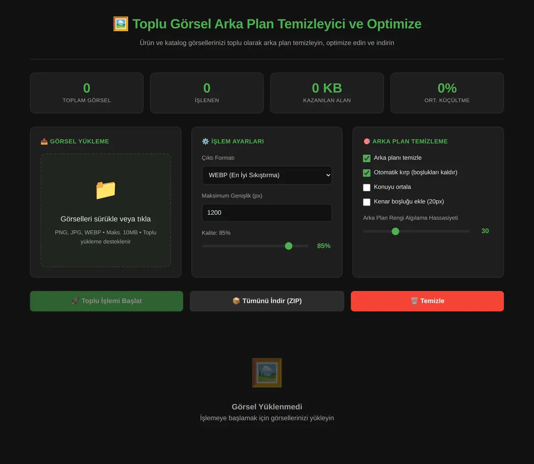Uncheck Otomatik kırp (boşlukları kaldır) checkbox
This screenshot has height=464, width=534.
click(x=367, y=173)
